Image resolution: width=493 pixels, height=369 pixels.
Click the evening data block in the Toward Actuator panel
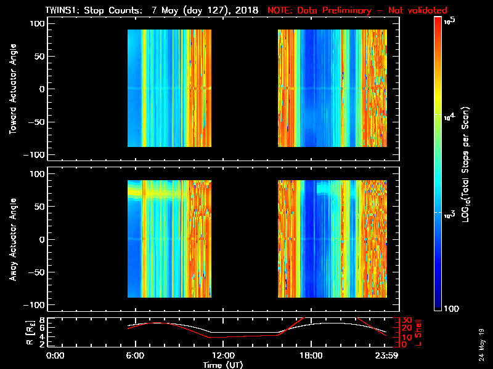pos(332,88)
